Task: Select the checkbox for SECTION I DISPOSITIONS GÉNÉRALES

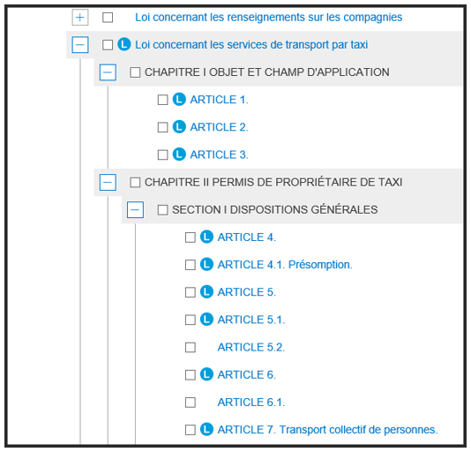Action: [x=162, y=210]
